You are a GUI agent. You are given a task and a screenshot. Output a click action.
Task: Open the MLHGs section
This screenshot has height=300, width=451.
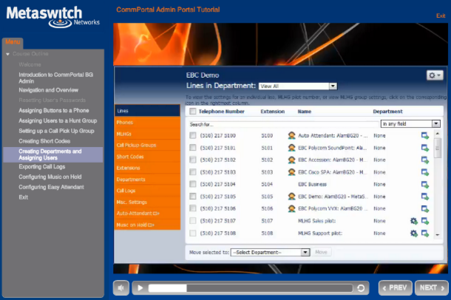point(147,134)
